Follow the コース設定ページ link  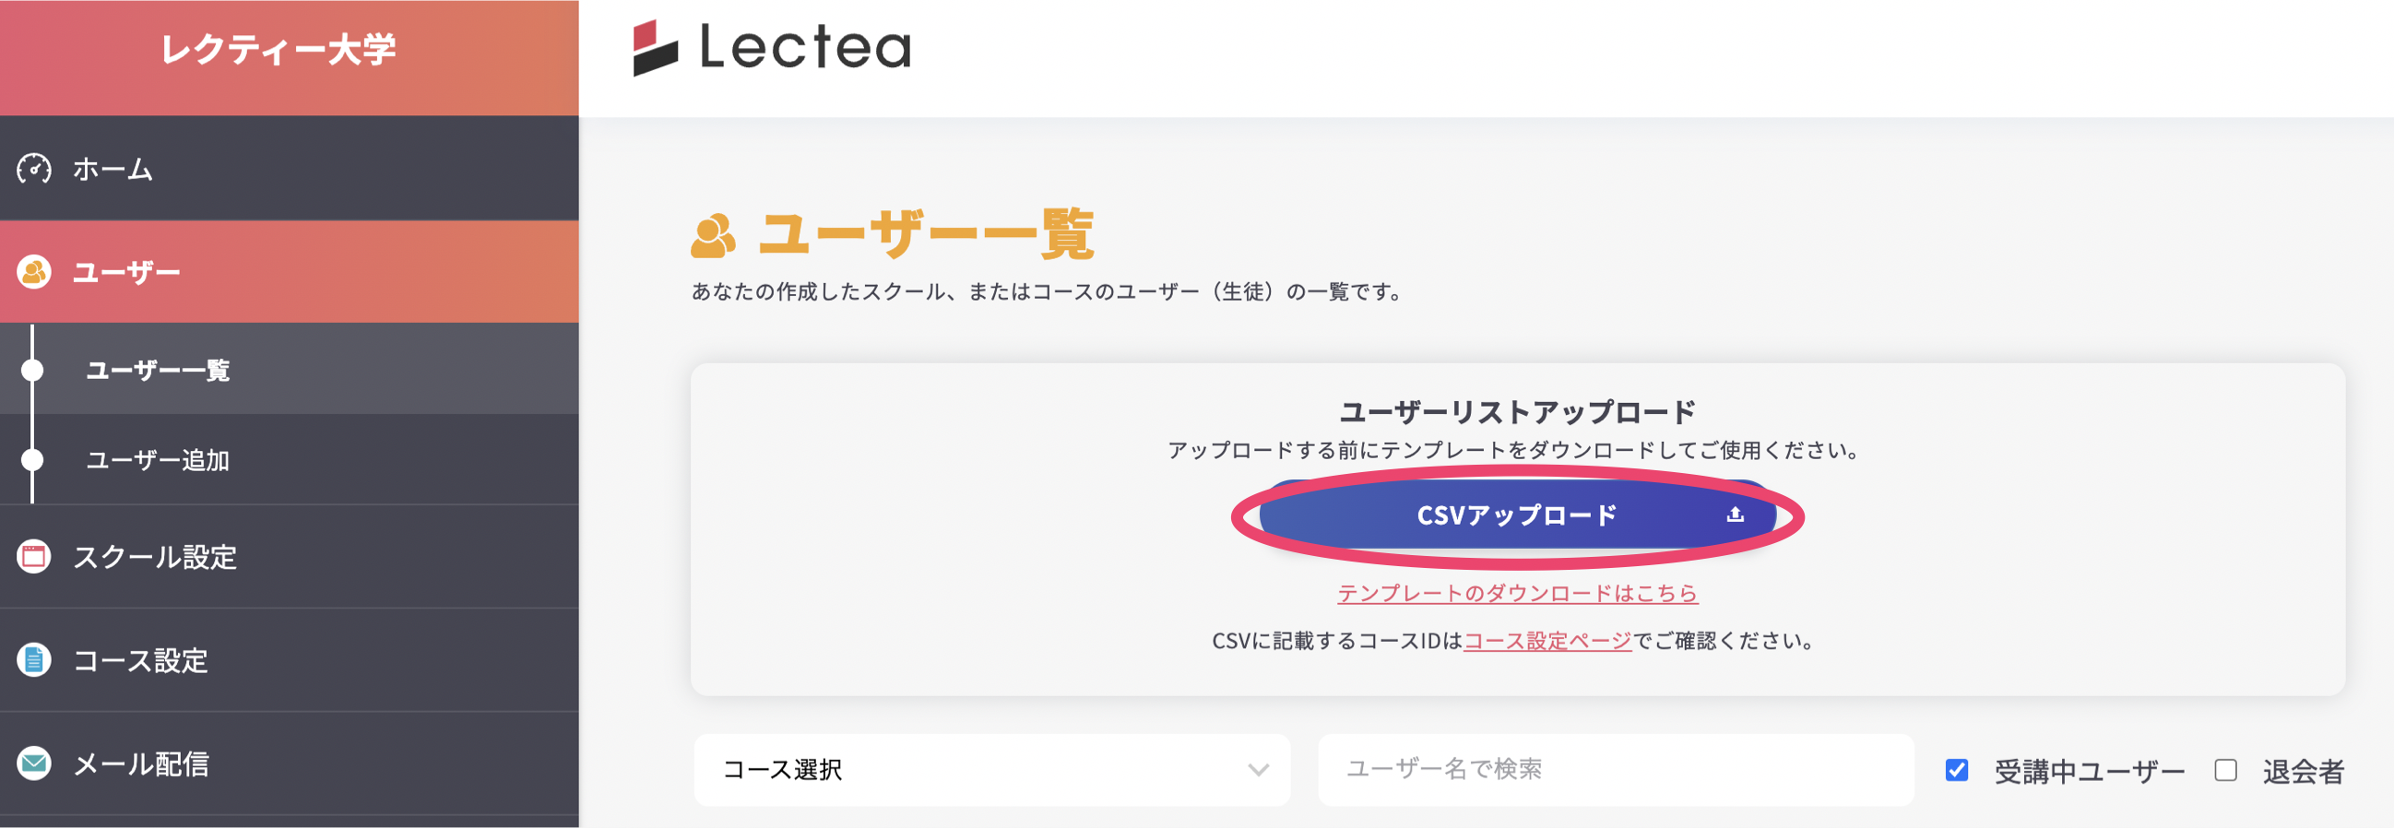pyautogui.click(x=1547, y=641)
